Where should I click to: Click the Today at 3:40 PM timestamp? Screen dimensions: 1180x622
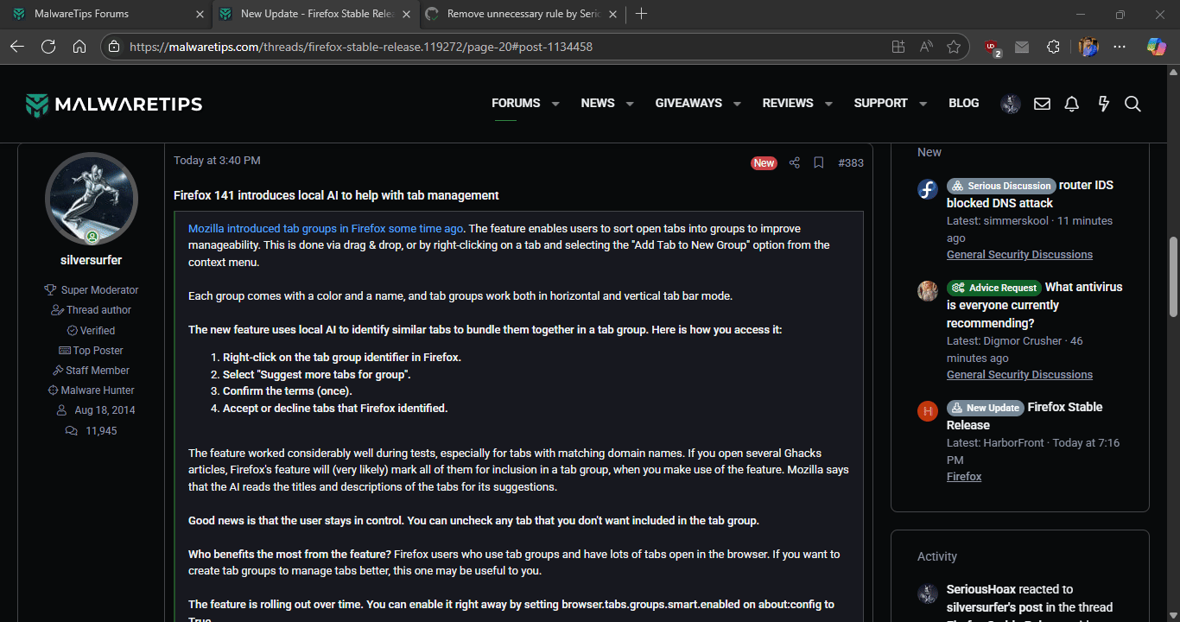point(217,161)
